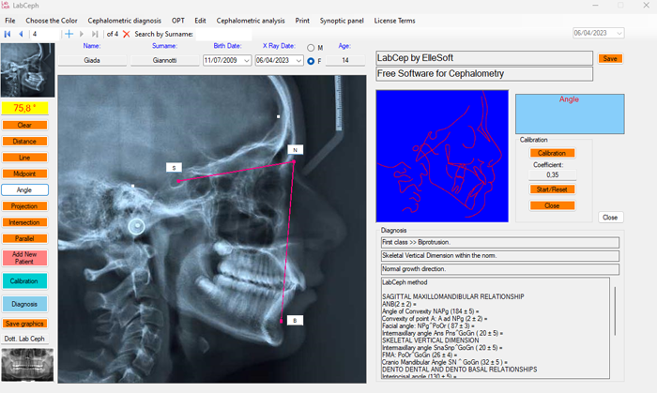657x393 pixels.
Task: Open the Synoptic panel menu
Action: [x=342, y=21]
